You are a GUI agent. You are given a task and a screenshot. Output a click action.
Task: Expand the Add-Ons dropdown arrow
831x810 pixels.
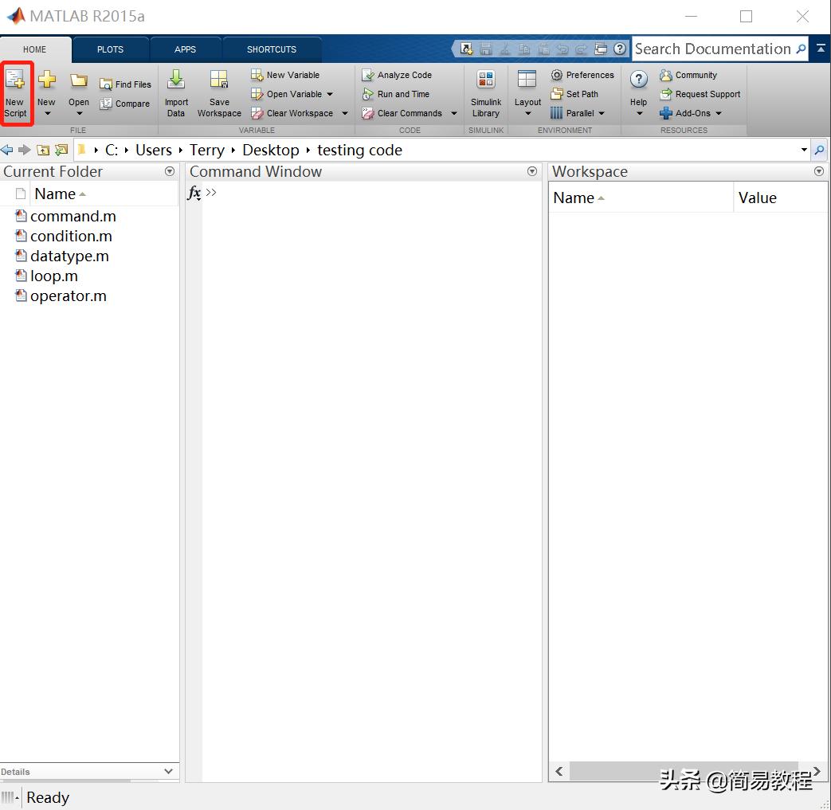click(x=719, y=113)
